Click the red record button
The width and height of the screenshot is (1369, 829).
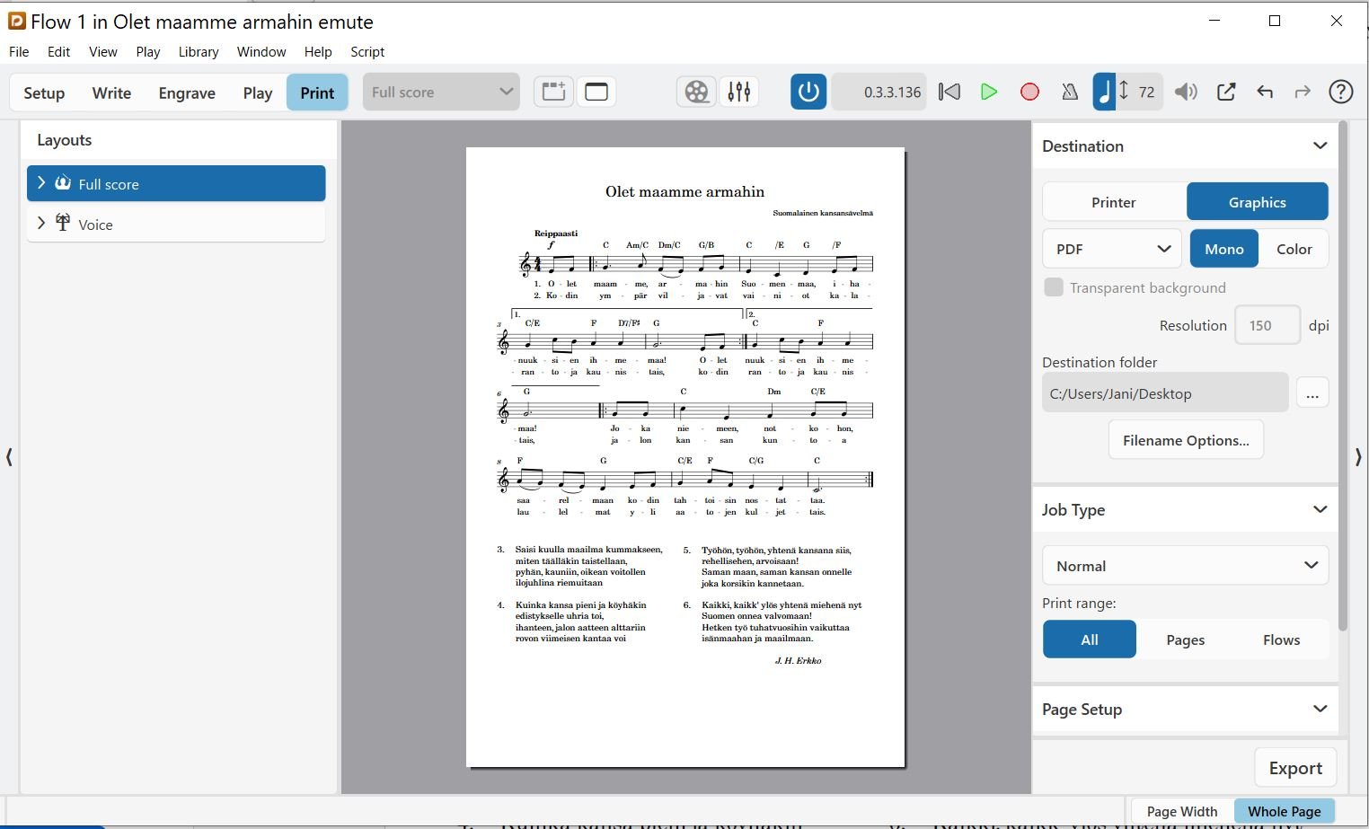pyautogui.click(x=1030, y=92)
